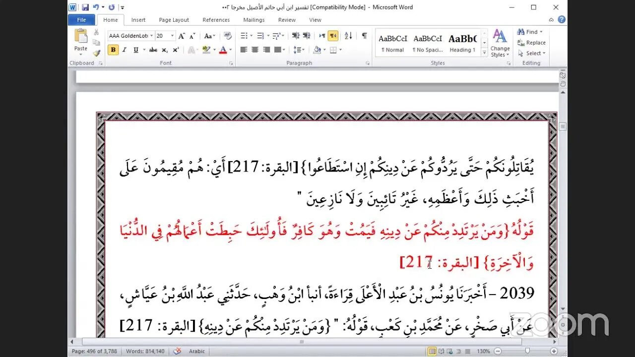Expand the Styles gallery More arrow
The width and height of the screenshot is (635, 357).
click(484, 53)
